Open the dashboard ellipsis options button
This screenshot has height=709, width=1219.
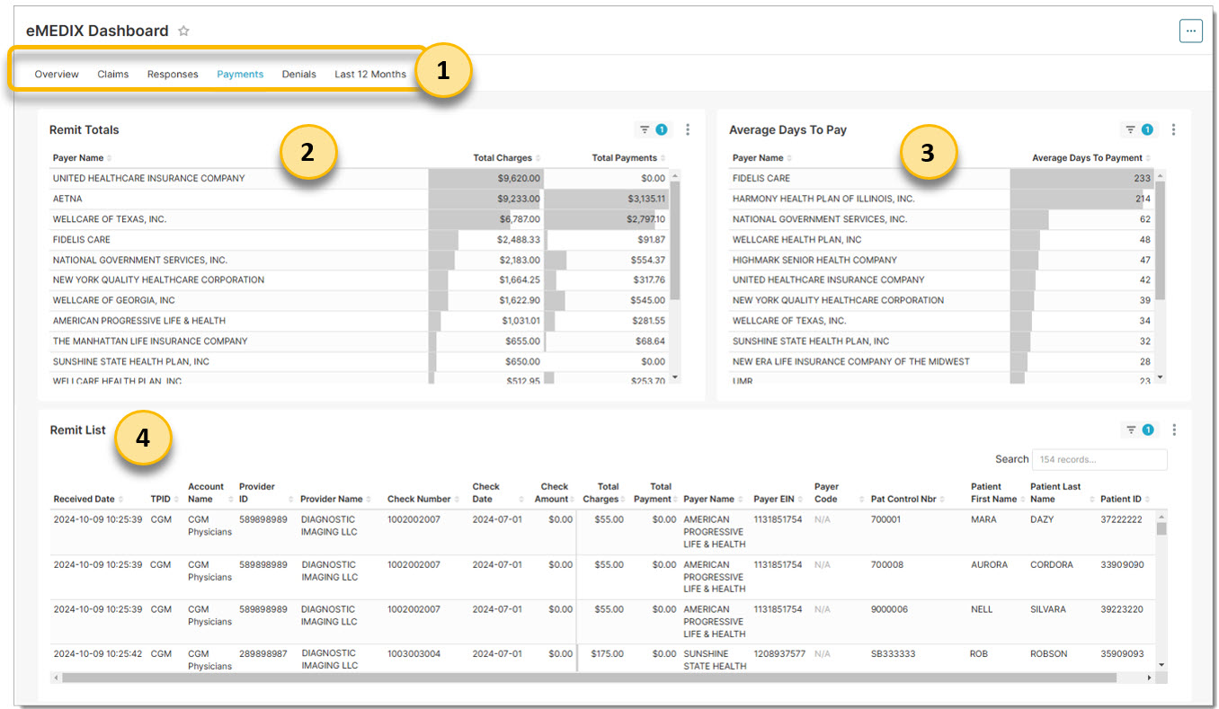pos(1190,31)
